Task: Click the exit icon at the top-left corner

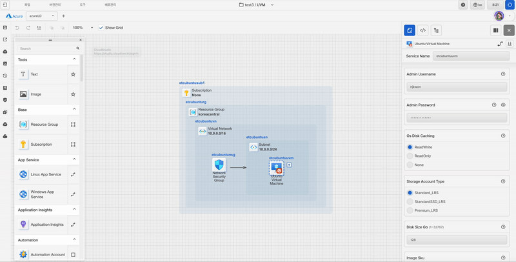Action: [5, 5]
